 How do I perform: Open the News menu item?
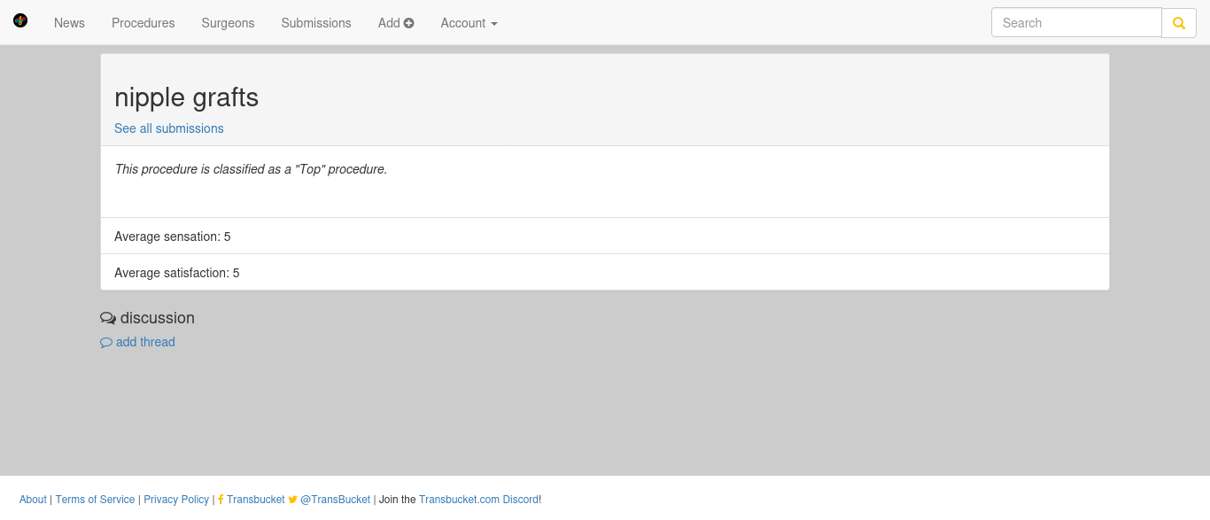coord(69,23)
